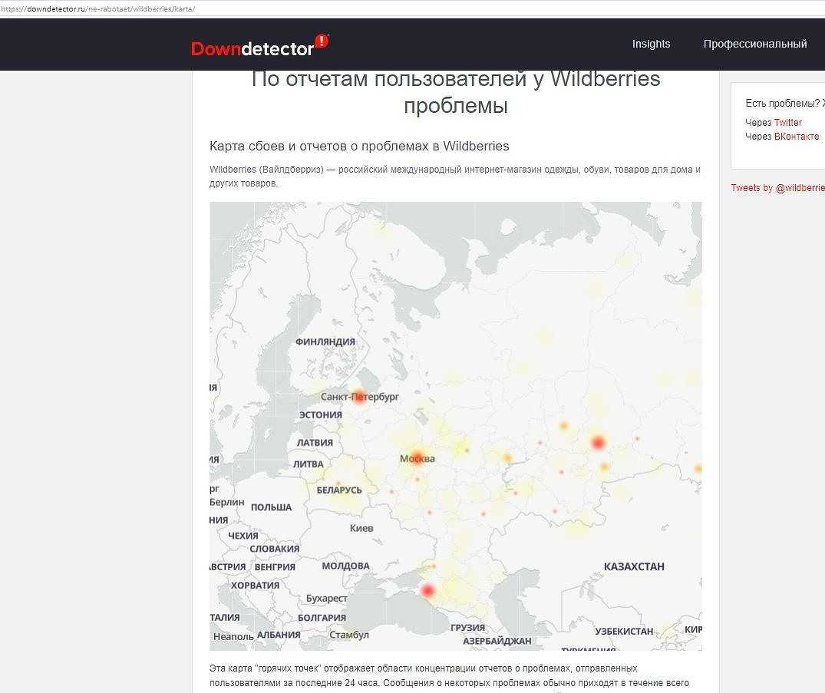Click the СЛОВАКИЯ label on the map
The image size is (825, 693).
274,548
